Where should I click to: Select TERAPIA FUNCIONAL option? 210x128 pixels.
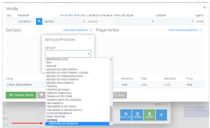pos(78,93)
